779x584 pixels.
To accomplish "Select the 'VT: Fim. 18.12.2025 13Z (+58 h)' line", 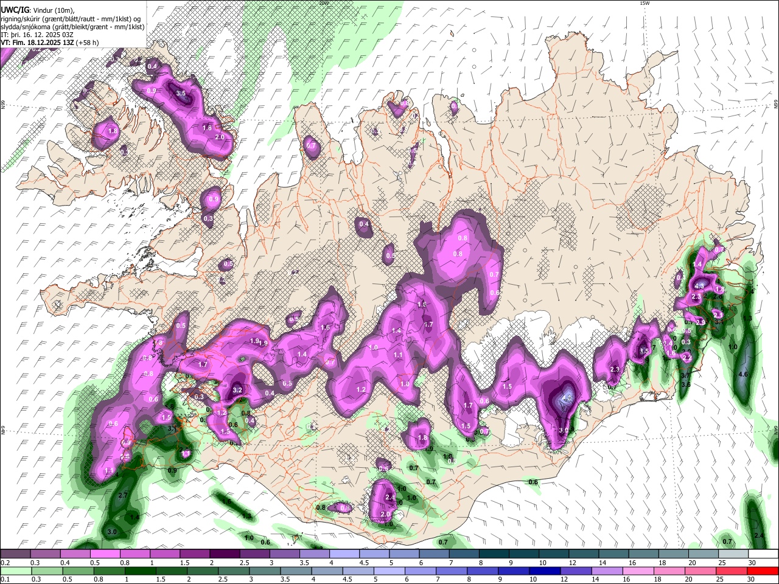I will pos(50,43).
